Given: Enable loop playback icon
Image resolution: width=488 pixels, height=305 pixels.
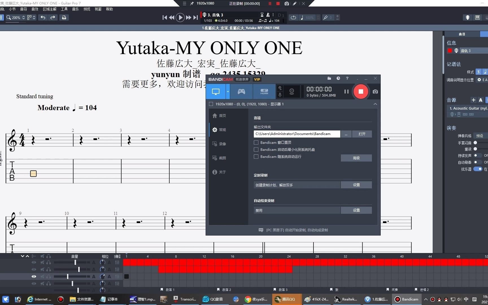Looking at the screenshot, I should (x=293, y=18).
